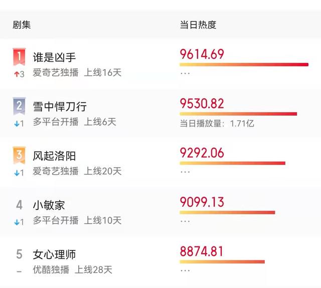Click the 当日播放量 1.71亿 text

tap(217, 123)
